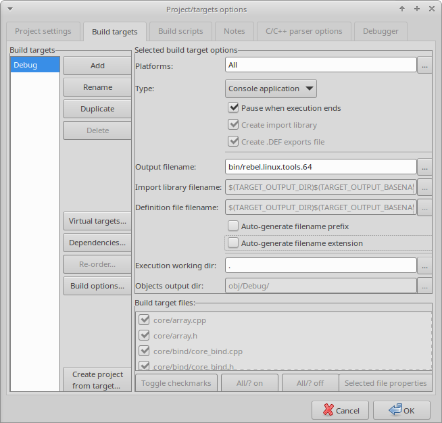Click Create project from target button
This screenshot has width=442, height=423.
[97, 380]
